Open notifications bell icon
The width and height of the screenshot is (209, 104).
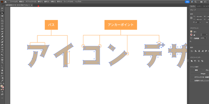pos(192,2)
